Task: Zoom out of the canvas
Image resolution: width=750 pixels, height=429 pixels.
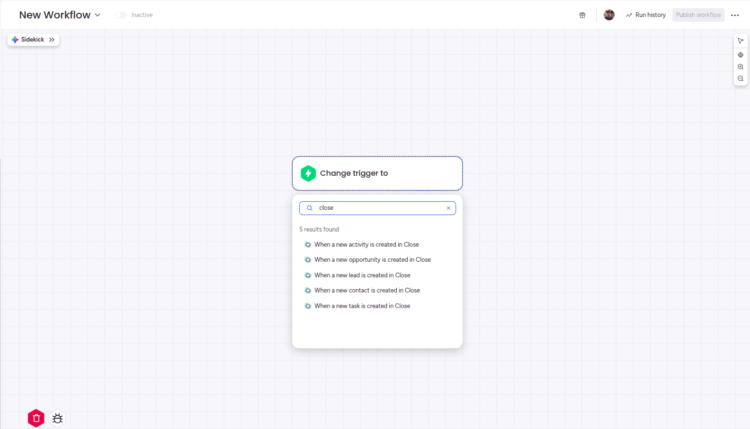Action: pyautogui.click(x=741, y=78)
